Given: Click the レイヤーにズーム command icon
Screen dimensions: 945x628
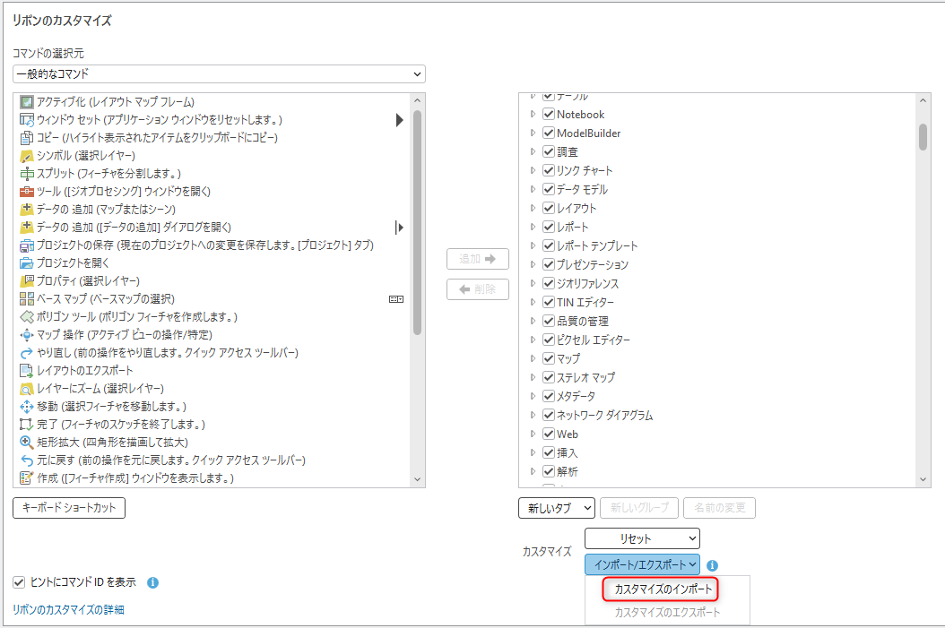Looking at the screenshot, I should click(x=27, y=389).
